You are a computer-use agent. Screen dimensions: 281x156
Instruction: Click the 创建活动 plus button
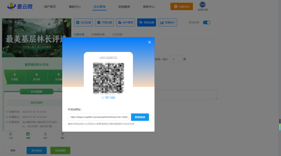(182, 7)
